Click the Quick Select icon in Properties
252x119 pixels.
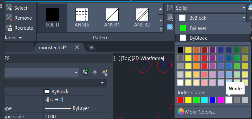point(105,73)
